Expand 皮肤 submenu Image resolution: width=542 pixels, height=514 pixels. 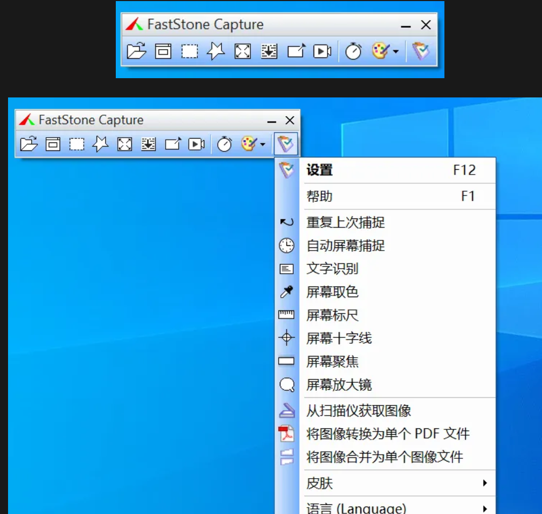click(385, 483)
